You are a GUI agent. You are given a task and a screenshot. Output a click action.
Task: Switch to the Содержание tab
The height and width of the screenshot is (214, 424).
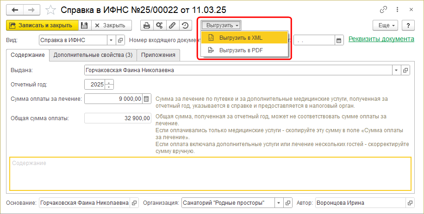(28, 55)
